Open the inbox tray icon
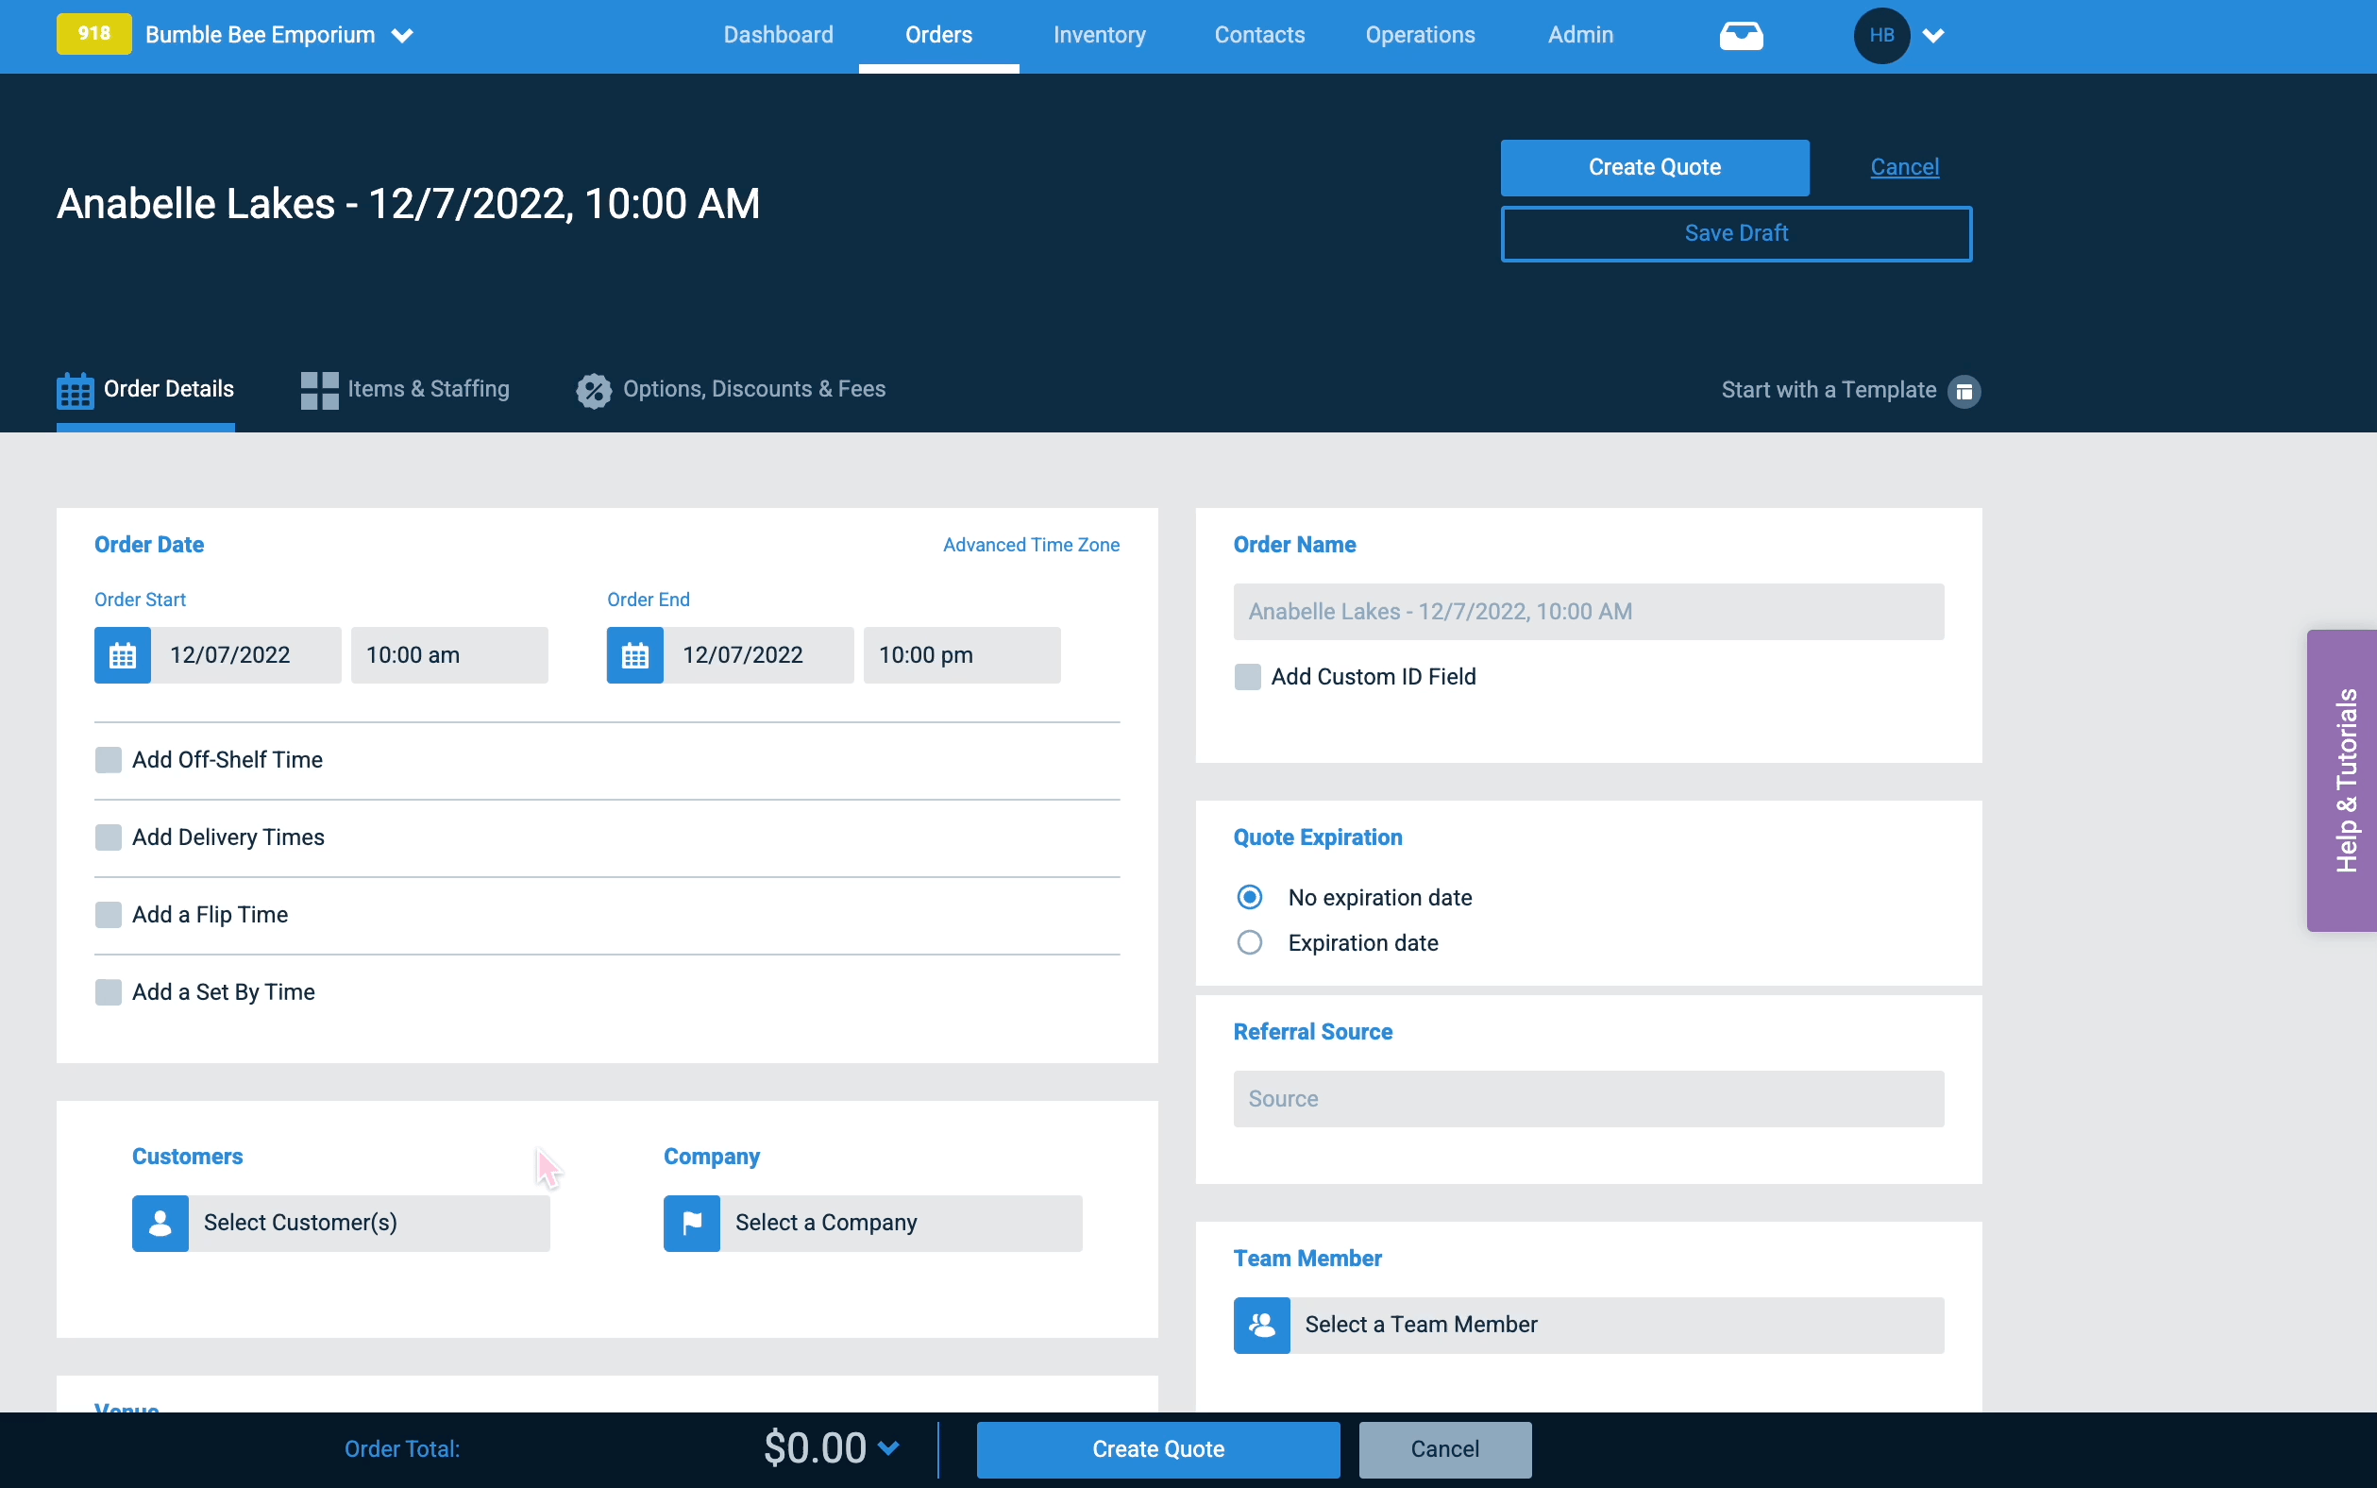The image size is (2377, 1488). coord(1741,36)
